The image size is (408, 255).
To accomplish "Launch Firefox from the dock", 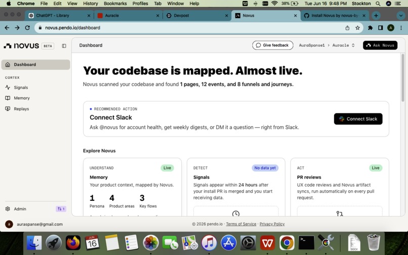I will pyautogui.click(x=73, y=243).
